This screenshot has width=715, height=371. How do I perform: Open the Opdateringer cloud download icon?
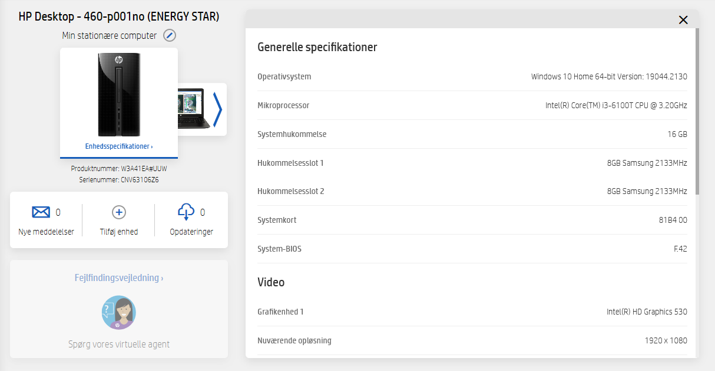[x=186, y=212]
